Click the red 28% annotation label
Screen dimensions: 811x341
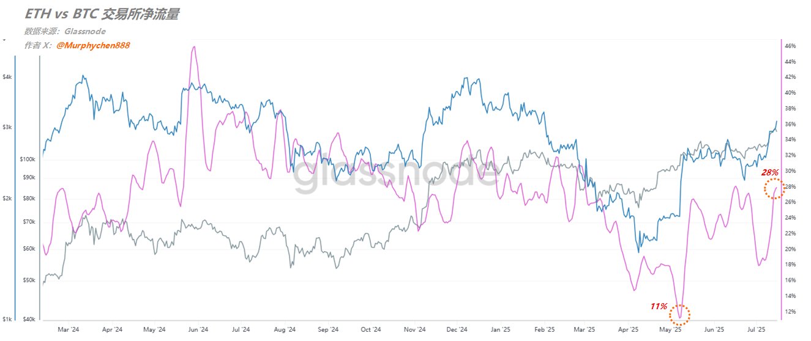[769, 172]
